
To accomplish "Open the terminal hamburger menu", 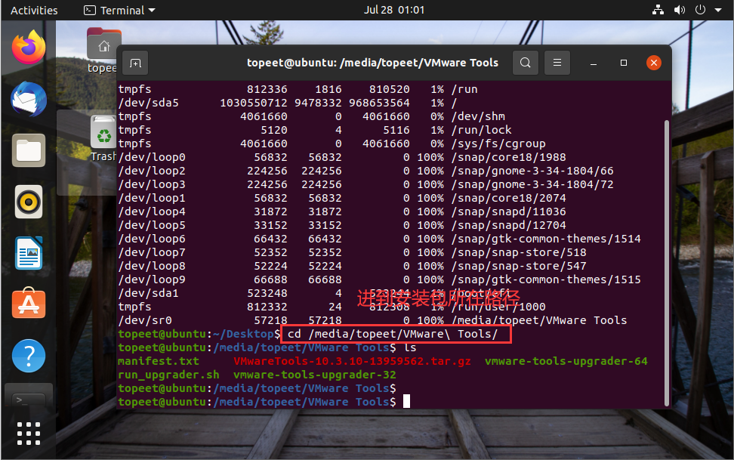I will (557, 63).
